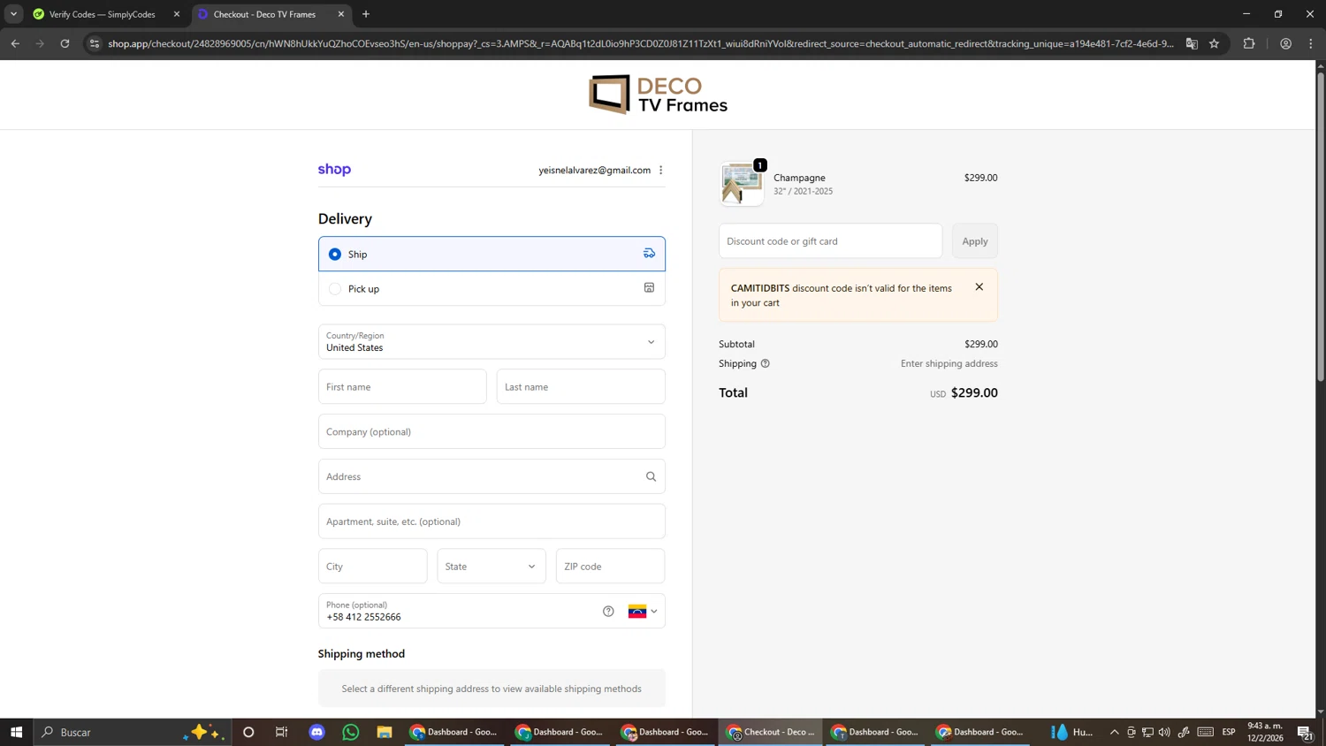Switch to Checkout - Deco taskbar window
This screenshot has height=746, width=1326.
point(770,732)
